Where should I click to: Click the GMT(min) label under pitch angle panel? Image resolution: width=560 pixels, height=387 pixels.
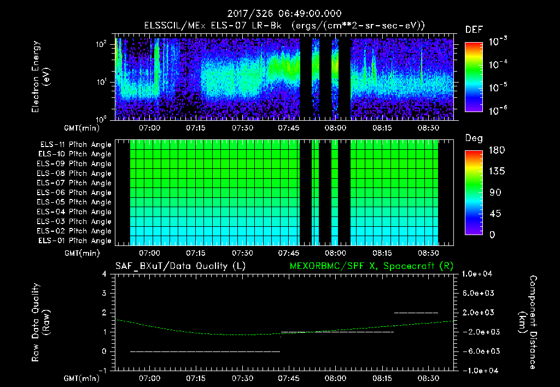[82, 254]
